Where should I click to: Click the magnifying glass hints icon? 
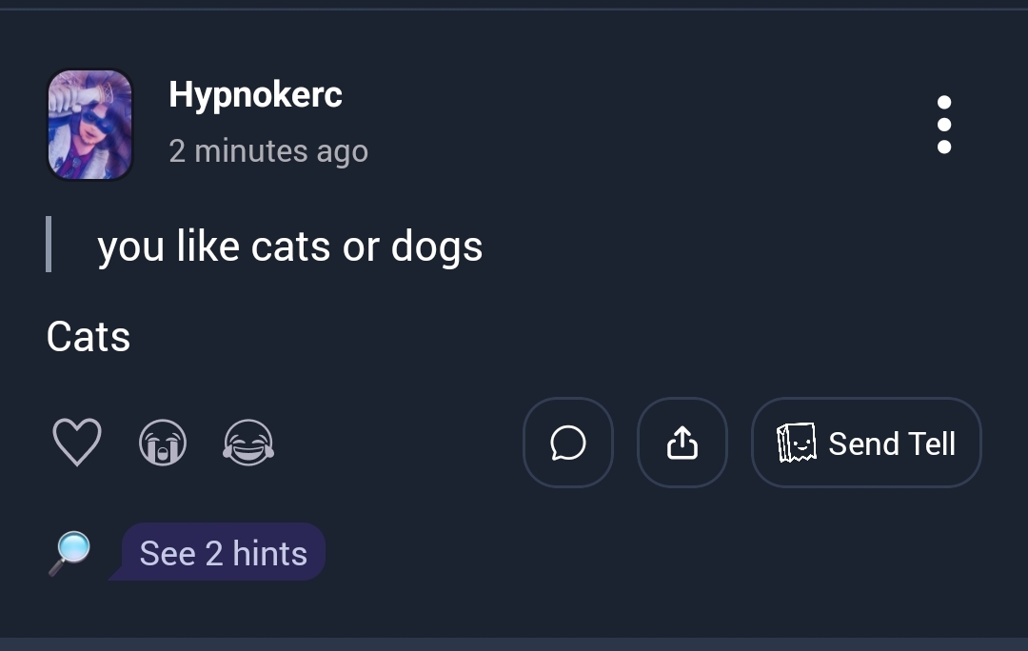[x=69, y=553]
